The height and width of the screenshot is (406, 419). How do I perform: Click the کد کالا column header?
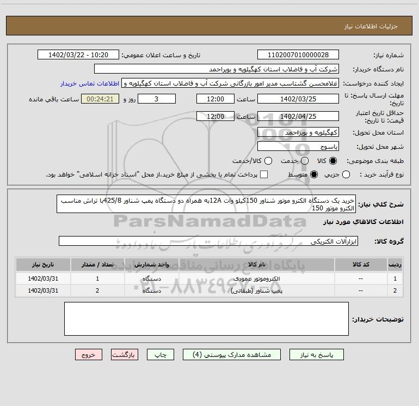[x=361, y=264]
